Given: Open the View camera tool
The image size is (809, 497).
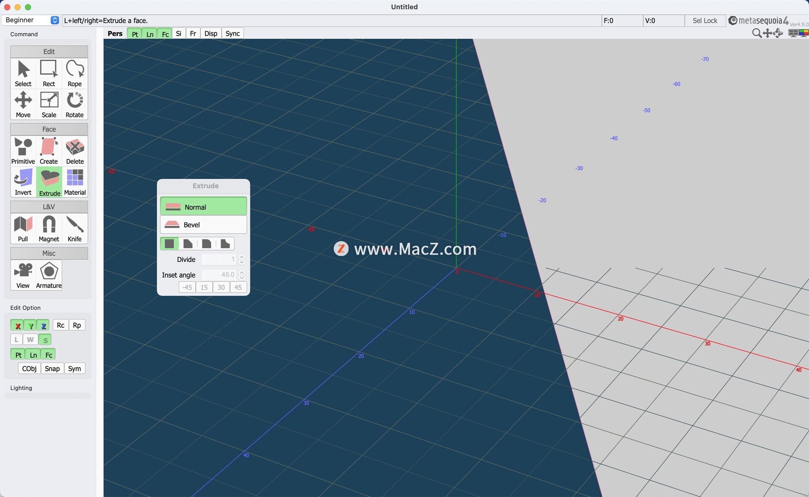Looking at the screenshot, I should click(x=23, y=275).
